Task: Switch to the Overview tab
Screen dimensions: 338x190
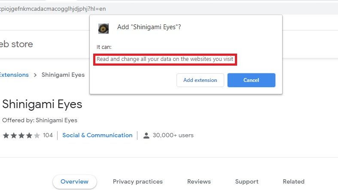Action: (75, 181)
